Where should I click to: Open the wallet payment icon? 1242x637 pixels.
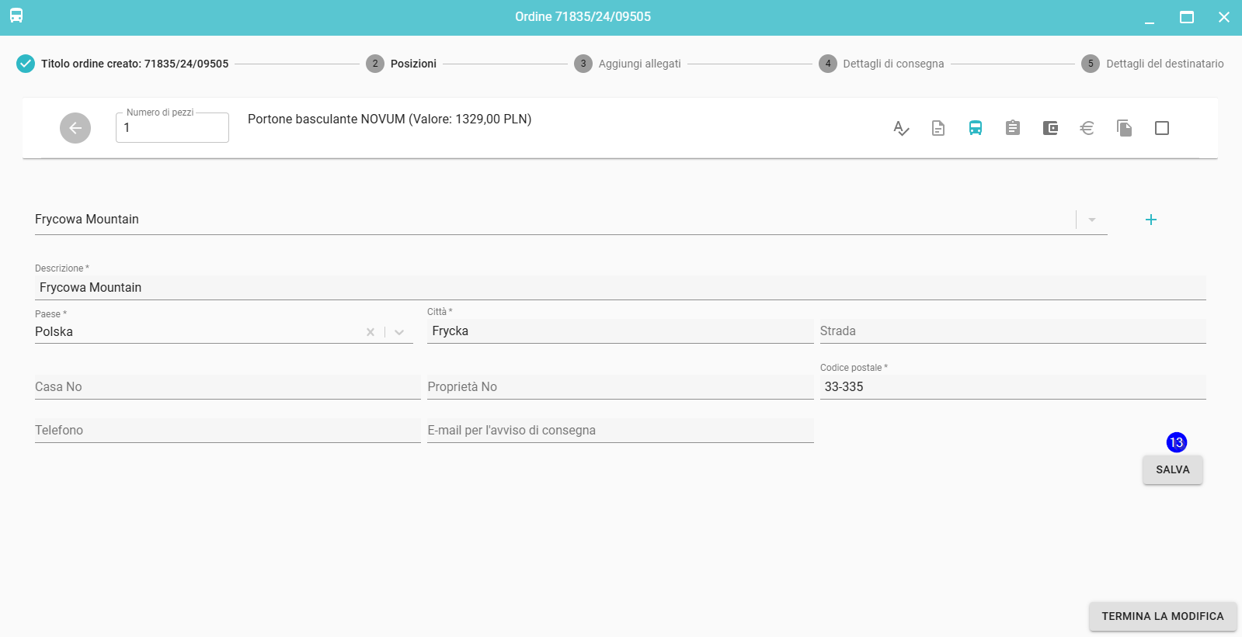click(x=1050, y=128)
